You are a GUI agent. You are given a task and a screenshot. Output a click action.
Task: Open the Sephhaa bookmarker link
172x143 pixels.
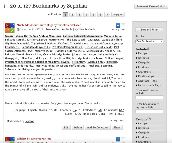[x=29, y=121]
